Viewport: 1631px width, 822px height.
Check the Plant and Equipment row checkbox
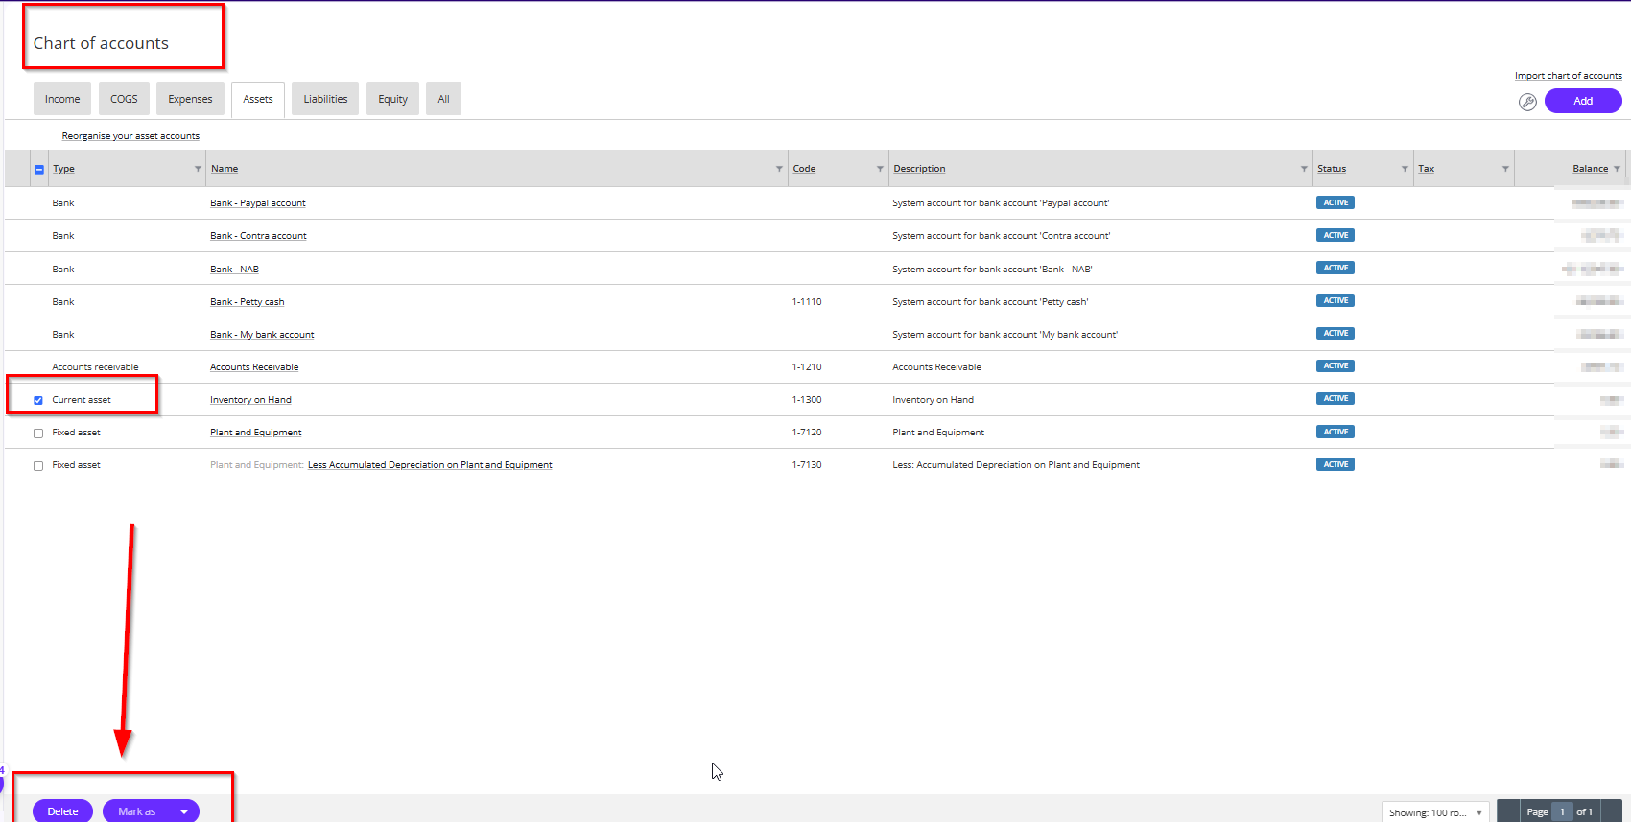tap(38, 434)
